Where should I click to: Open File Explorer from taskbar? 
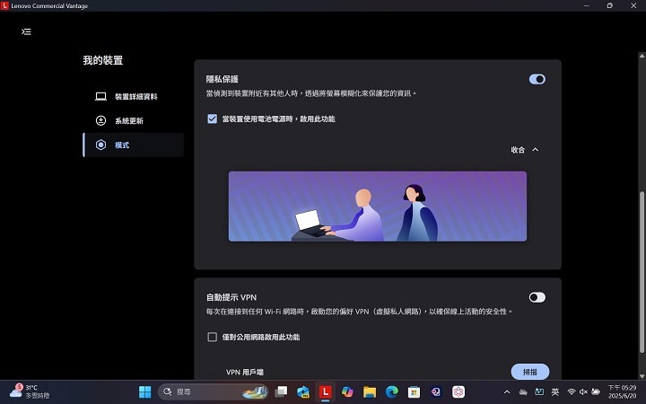pos(370,391)
